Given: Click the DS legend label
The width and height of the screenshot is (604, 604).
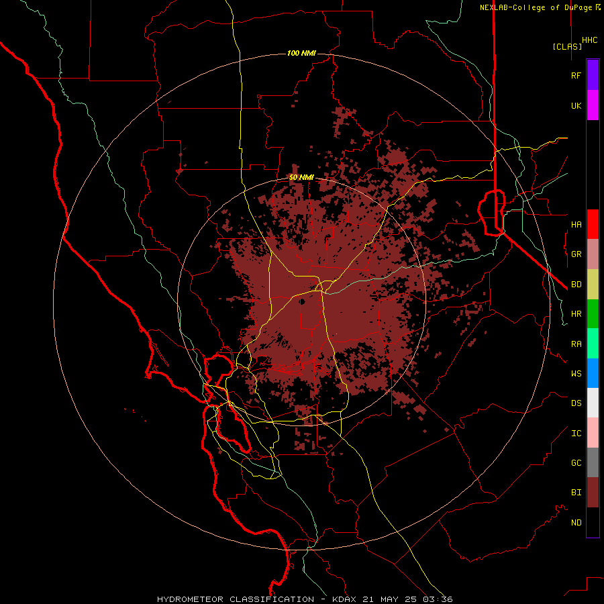Looking at the screenshot, I should (x=576, y=403).
